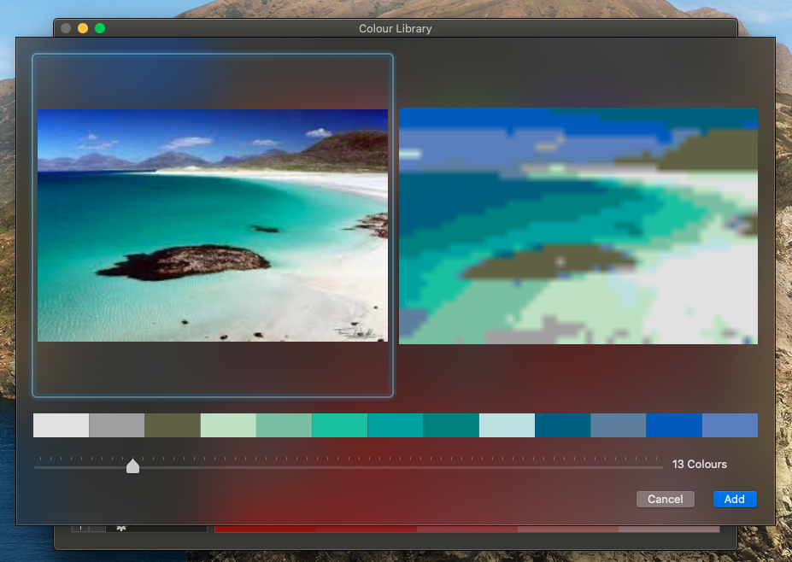Image resolution: width=792 pixels, height=562 pixels.
Task: Choose the periwinkle blue swatch
Action: [730, 425]
